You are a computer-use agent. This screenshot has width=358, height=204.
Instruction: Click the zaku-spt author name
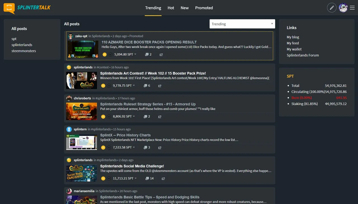[81, 36]
